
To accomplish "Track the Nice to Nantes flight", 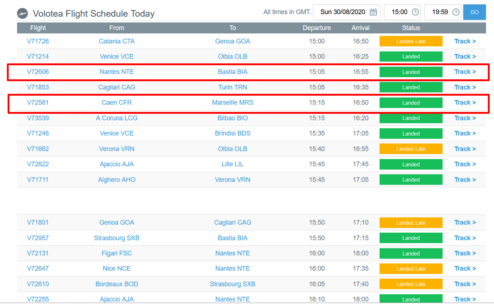I will (x=465, y=268).
